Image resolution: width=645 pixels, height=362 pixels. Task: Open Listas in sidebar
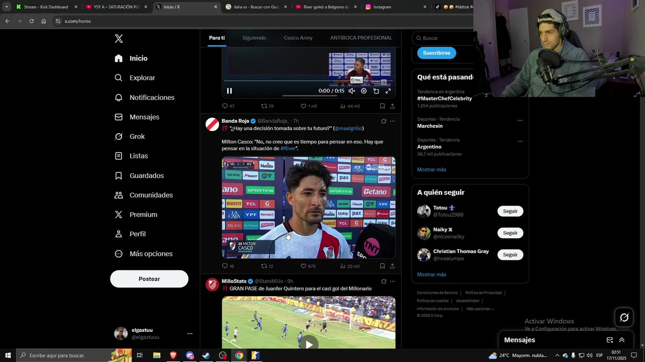[x=131, y=156]
